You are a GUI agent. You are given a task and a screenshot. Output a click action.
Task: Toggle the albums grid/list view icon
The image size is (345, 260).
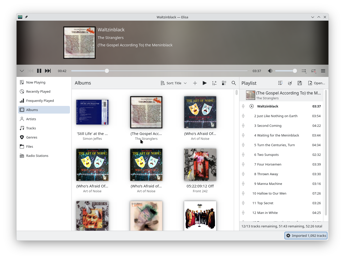point(224,83)
